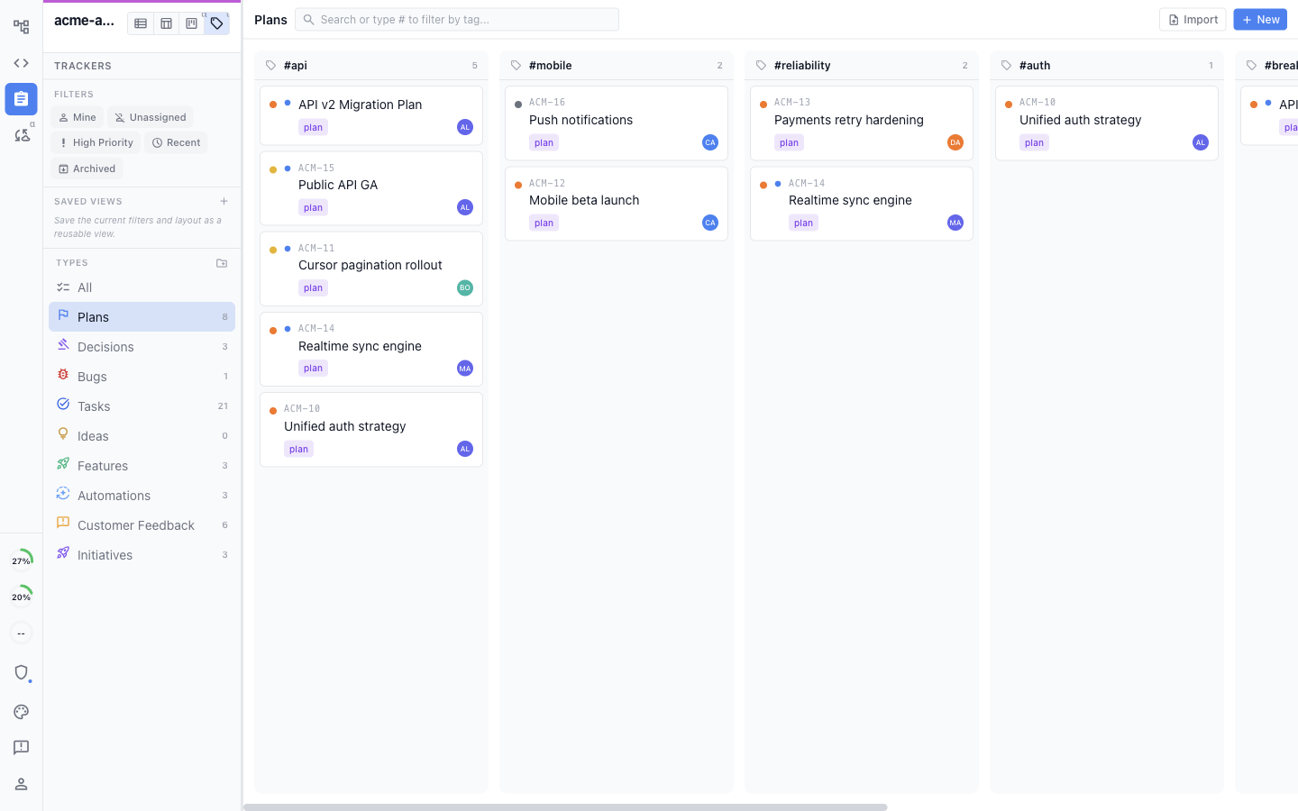The width and height of the screenshot is (1298, 811).
Task: Switch to table view layout icon
Action: [166, 23]
